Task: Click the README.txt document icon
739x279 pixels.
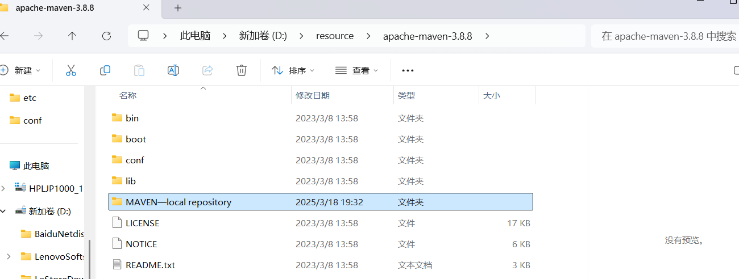Action: click(x=117, y=265)
